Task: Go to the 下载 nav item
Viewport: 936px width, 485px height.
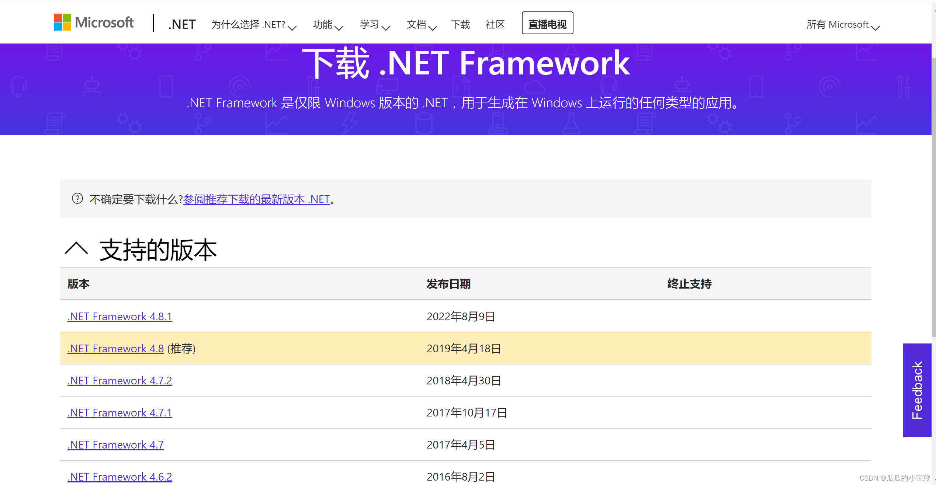Action: pos(460,25)
